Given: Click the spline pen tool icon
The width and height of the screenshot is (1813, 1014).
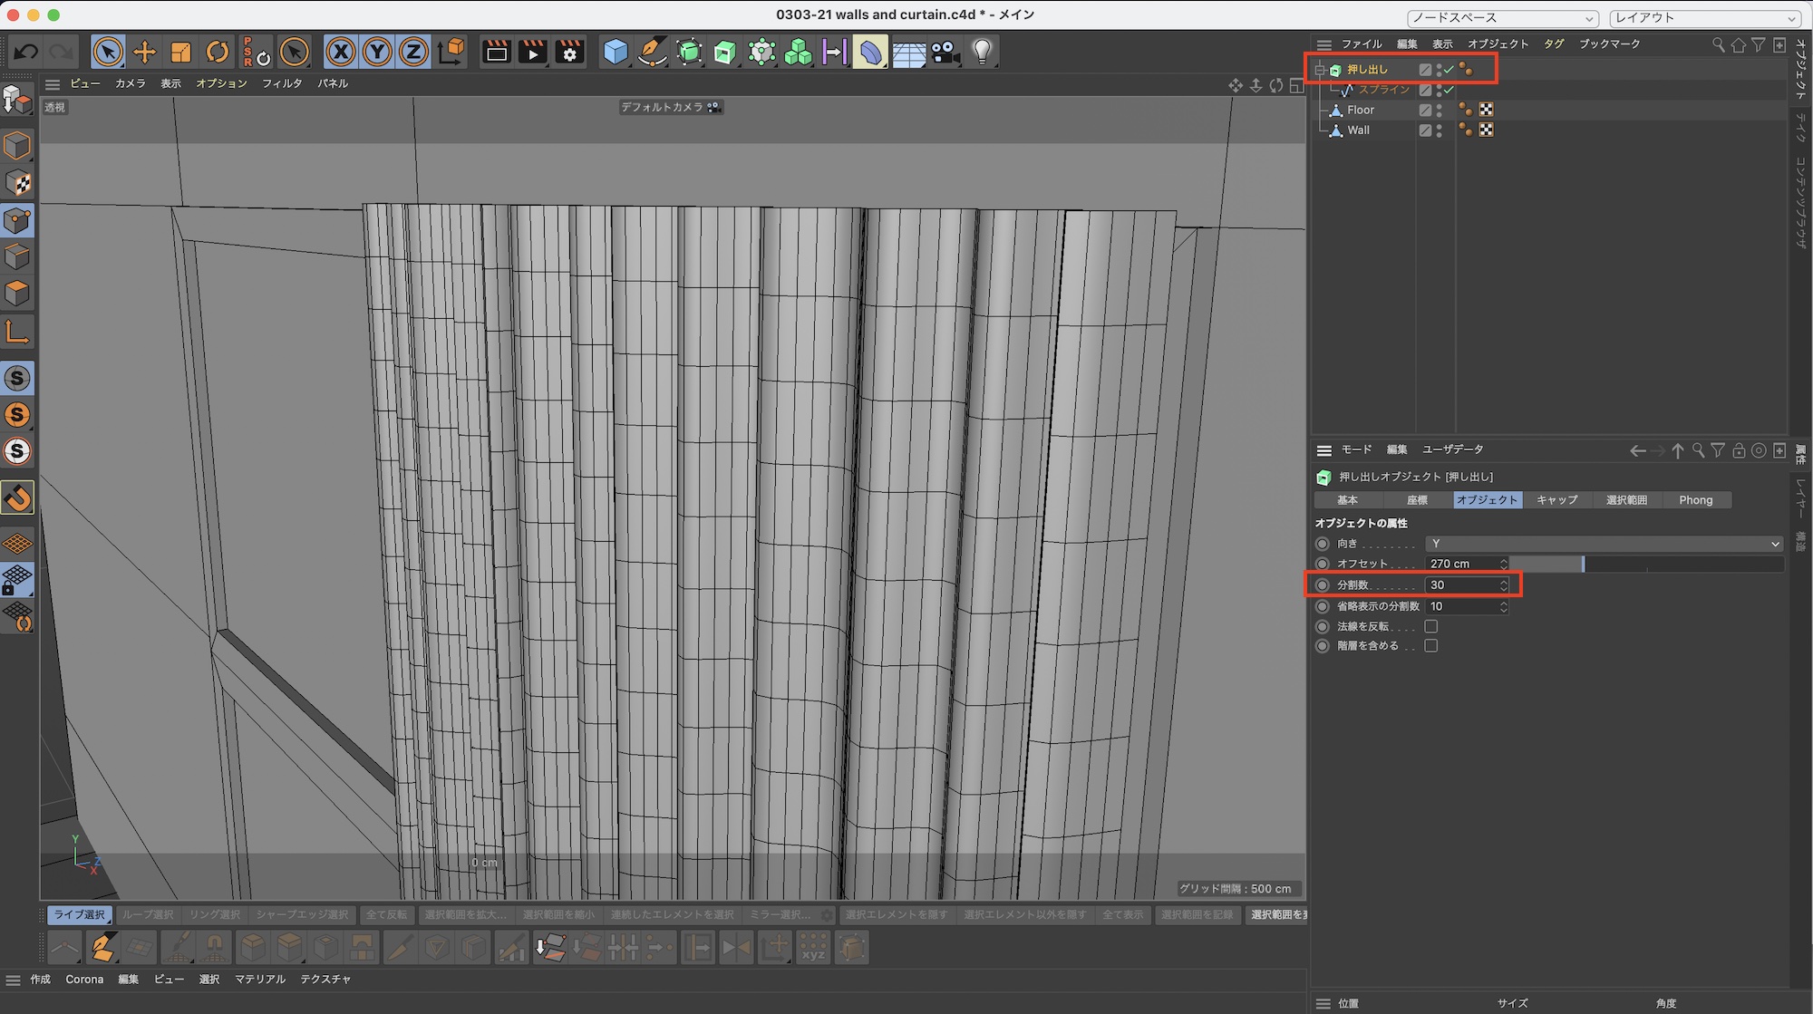Looking at the screenshot, I should 652,52.
